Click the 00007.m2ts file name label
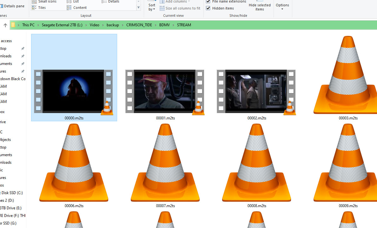The height and width of the screenshot is (228, 377). click(x=165, y=206)
